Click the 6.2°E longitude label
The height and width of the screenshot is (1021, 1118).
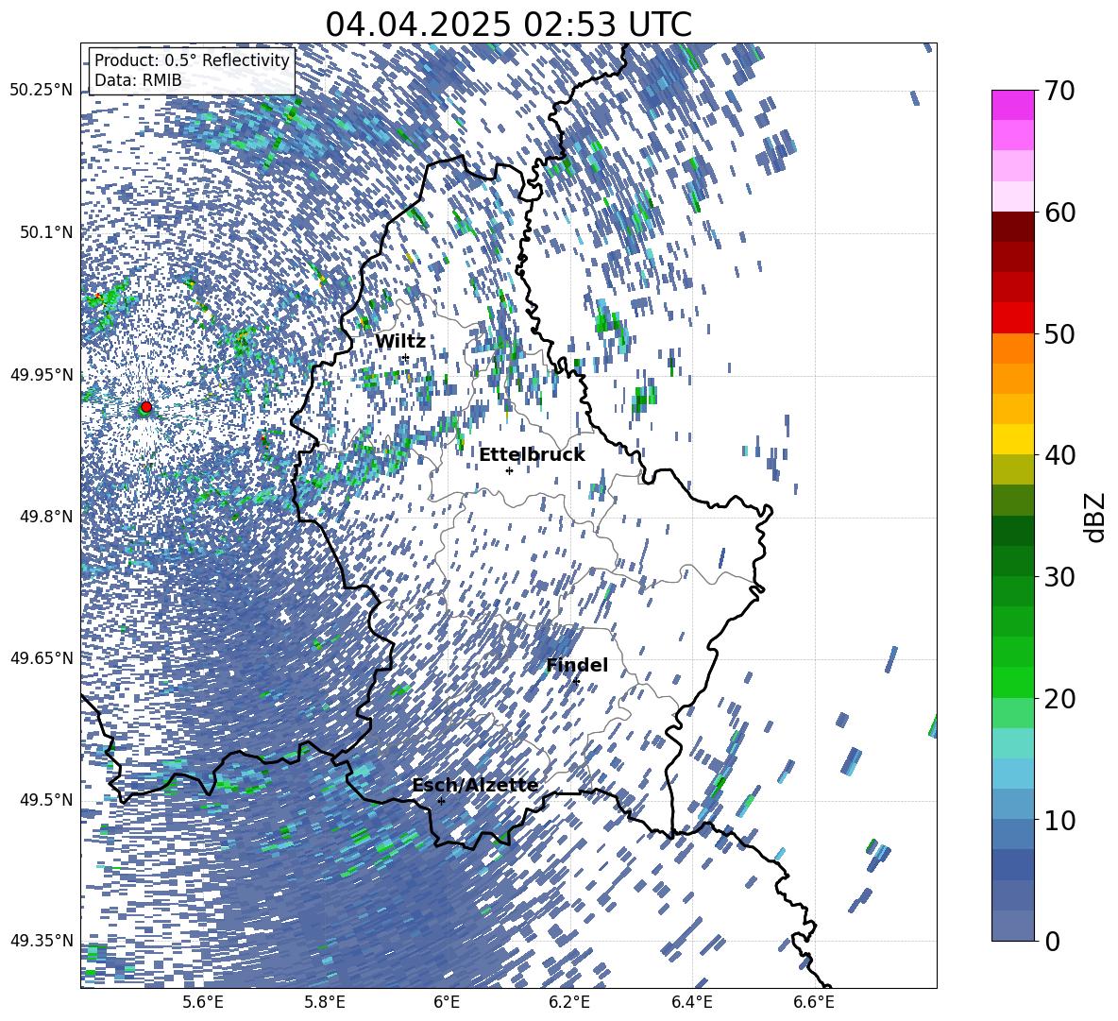[569, 1002]
